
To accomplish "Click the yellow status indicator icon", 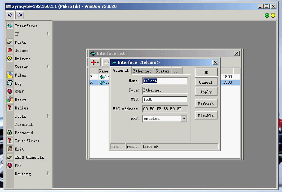I will click(x=273, y=15).
